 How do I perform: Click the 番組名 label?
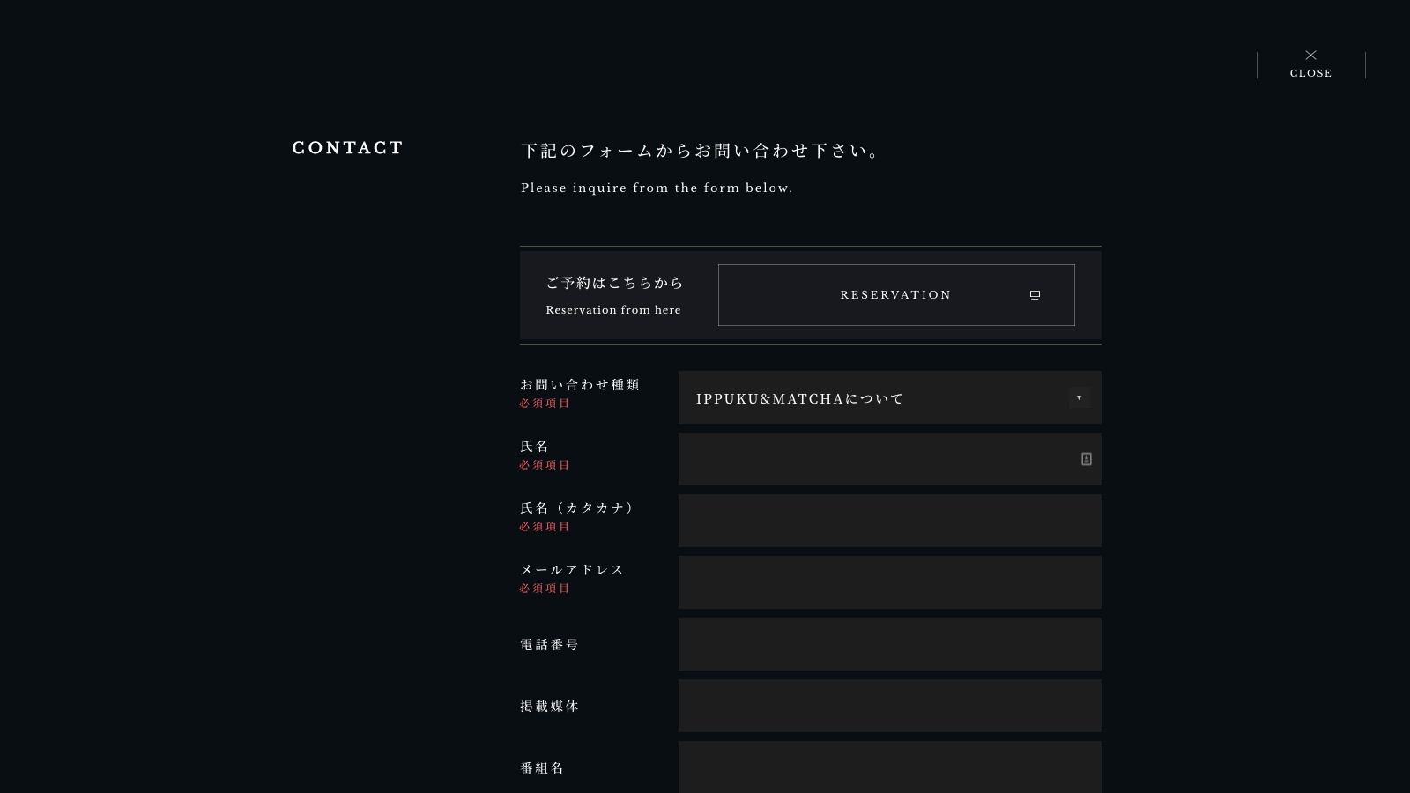543,768
